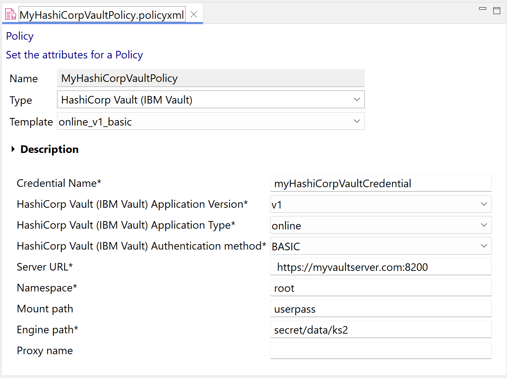Expand the Description section
The height and width of the screenshot is (378, 507).
coord(13,149)
